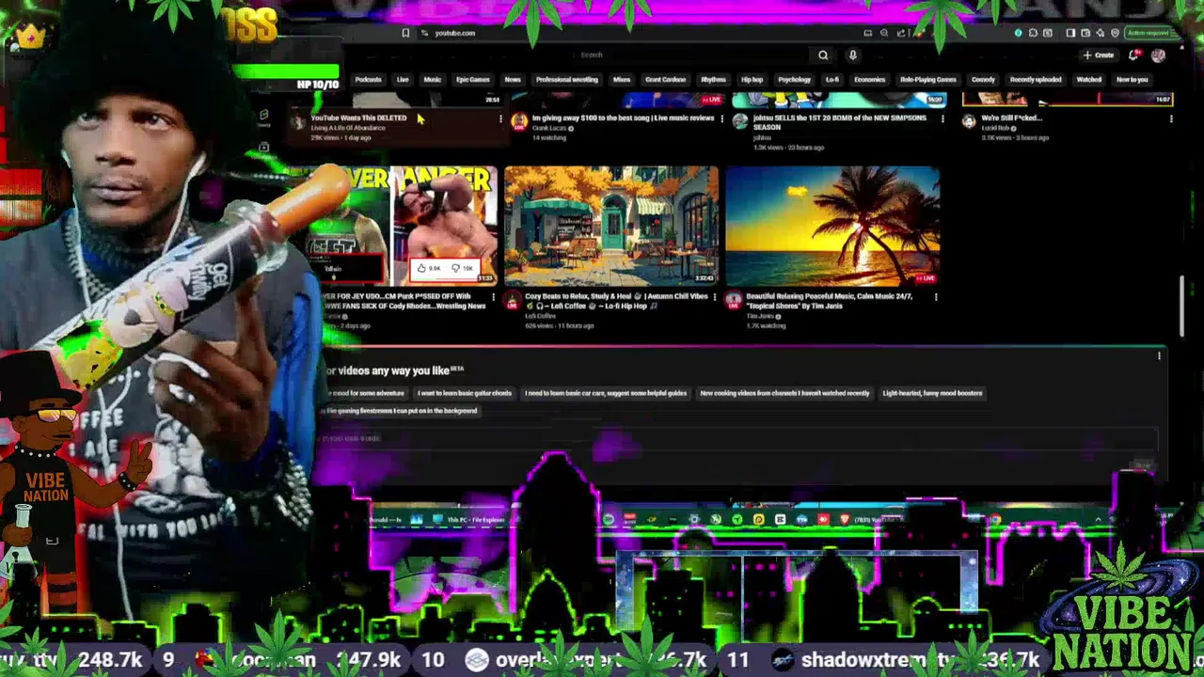Open the YouTube notifications bell
The height and width of the screenshot is (677, 1204).
(x=1134, y=55)
